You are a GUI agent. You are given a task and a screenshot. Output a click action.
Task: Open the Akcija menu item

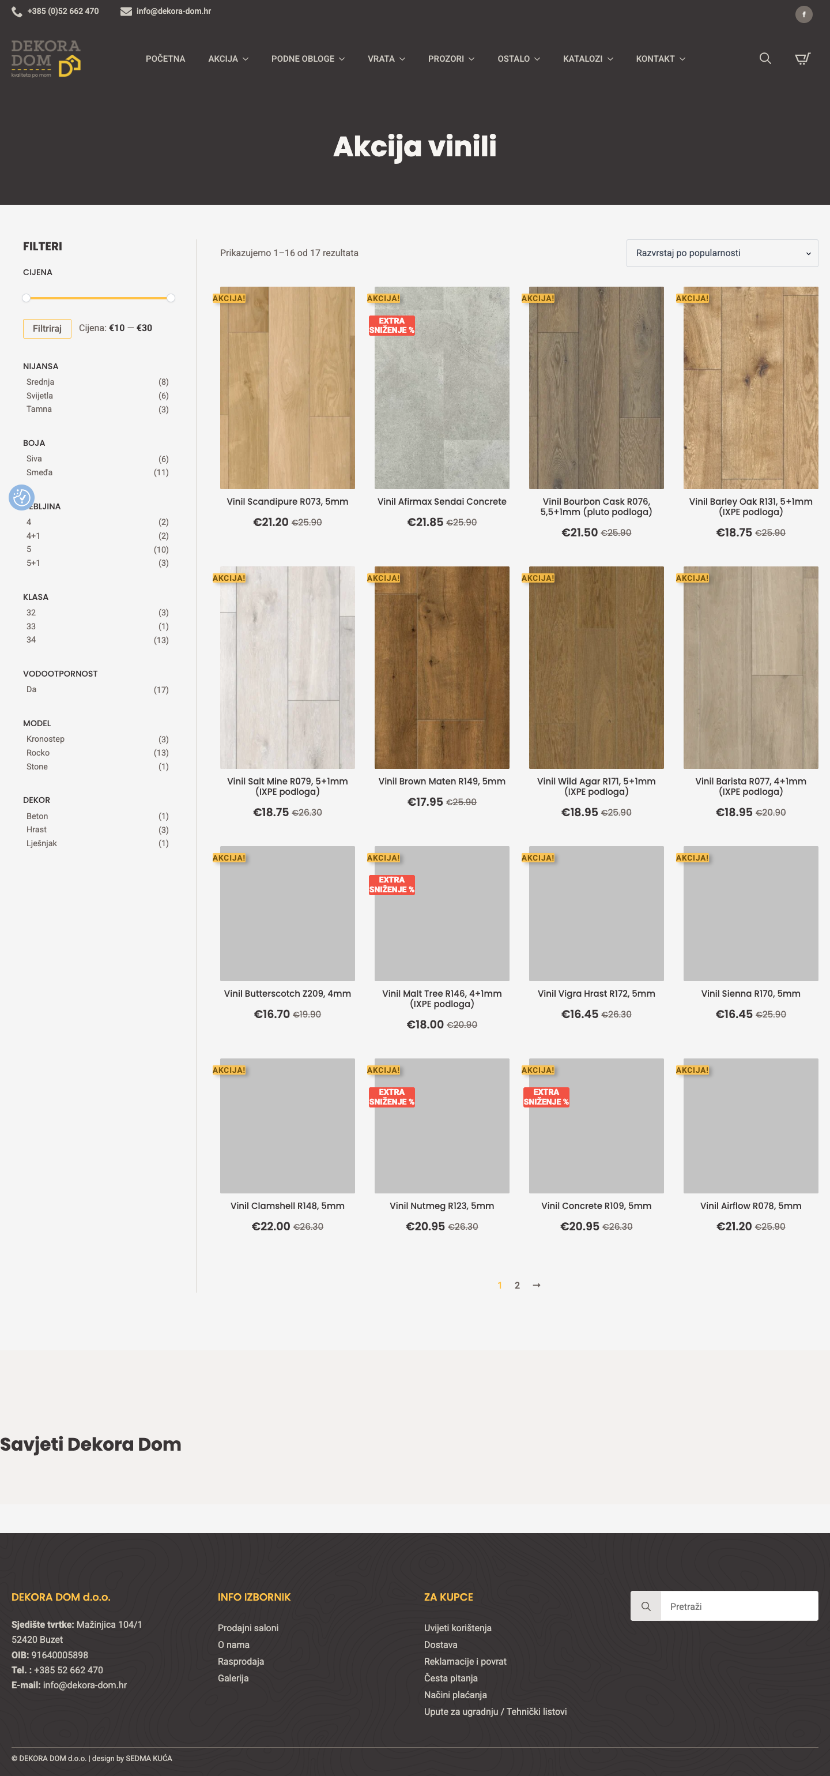click(228, 59)
